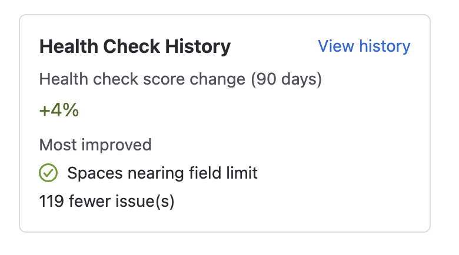Click the green percentage figure
The image size is (459, 255).
click(59, 110)
